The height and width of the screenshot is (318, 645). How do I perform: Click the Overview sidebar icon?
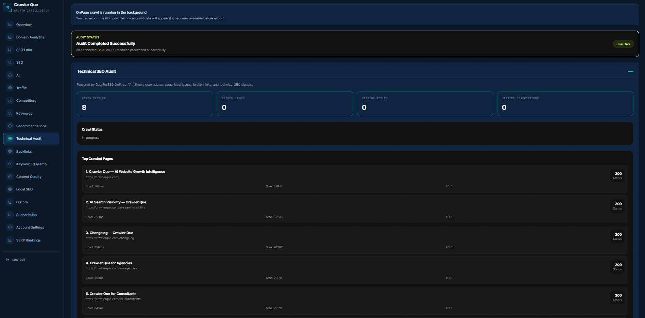[x=10, y=24]
